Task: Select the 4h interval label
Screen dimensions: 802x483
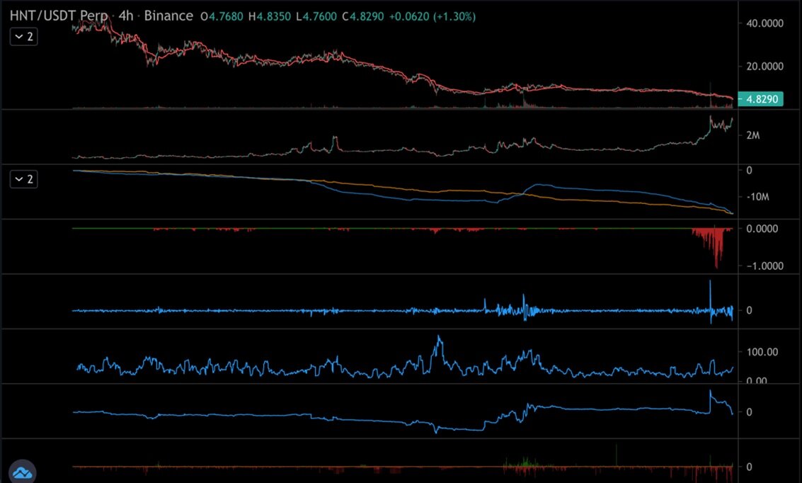Action: pos(125,16)
